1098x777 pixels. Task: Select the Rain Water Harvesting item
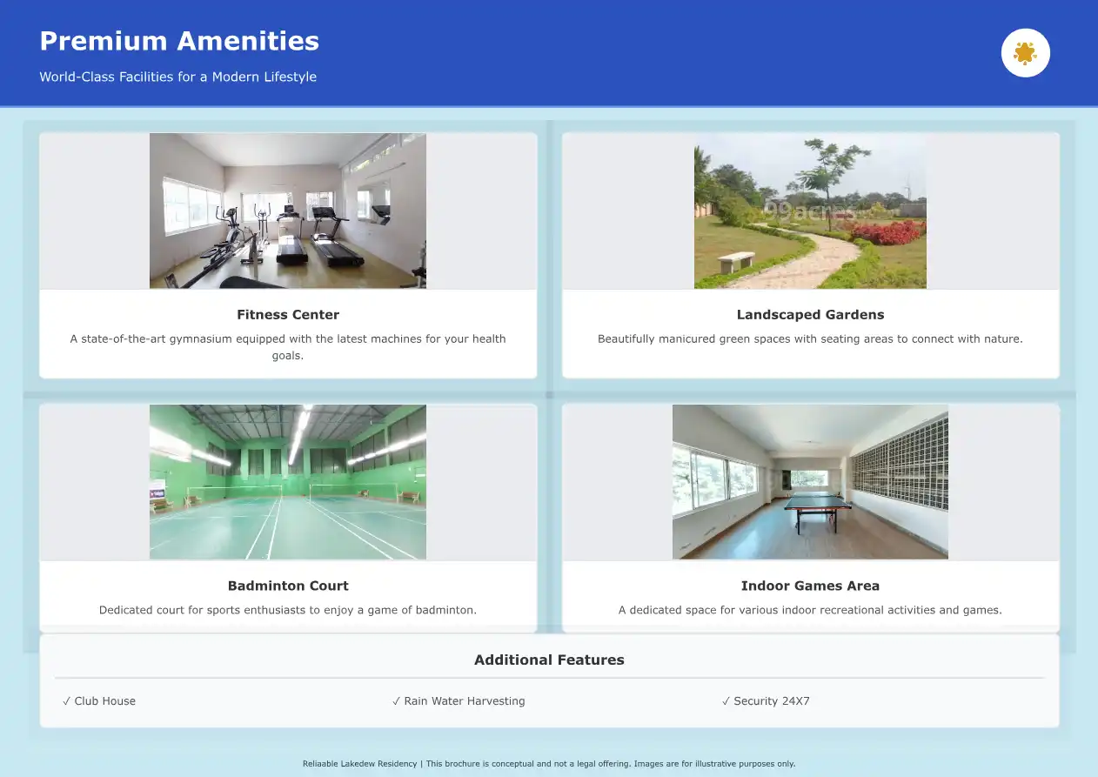pos(459,701)
